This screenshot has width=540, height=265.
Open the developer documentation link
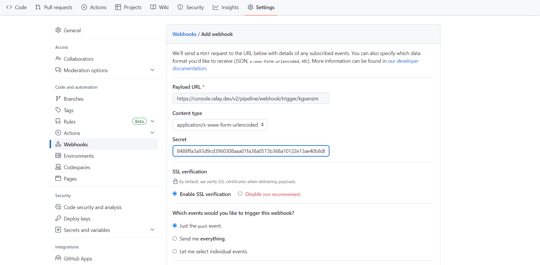[403, 61]
